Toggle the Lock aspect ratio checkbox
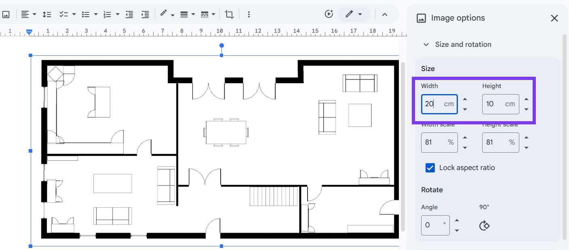 click(x=430, y=167)
